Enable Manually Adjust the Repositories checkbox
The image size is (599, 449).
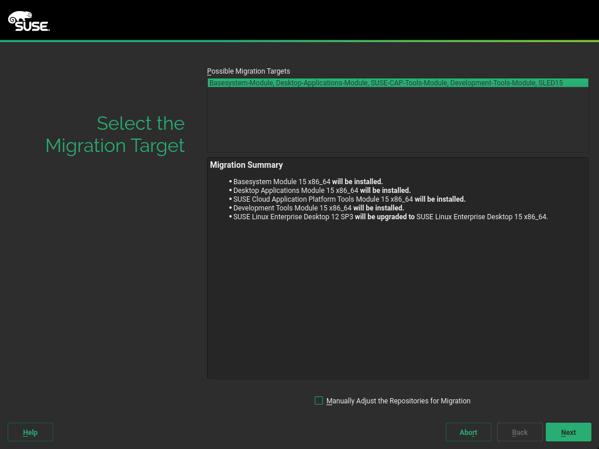(319, 400)
